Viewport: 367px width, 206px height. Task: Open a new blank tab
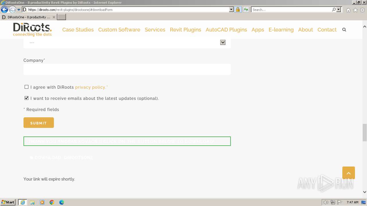click(62, 17)
